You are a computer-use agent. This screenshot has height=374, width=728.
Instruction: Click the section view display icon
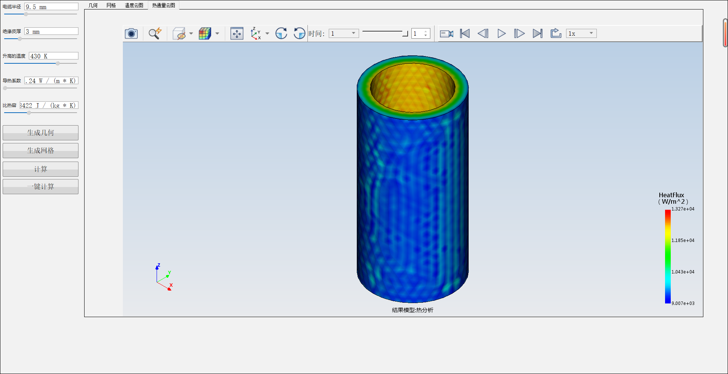[179, 33]
